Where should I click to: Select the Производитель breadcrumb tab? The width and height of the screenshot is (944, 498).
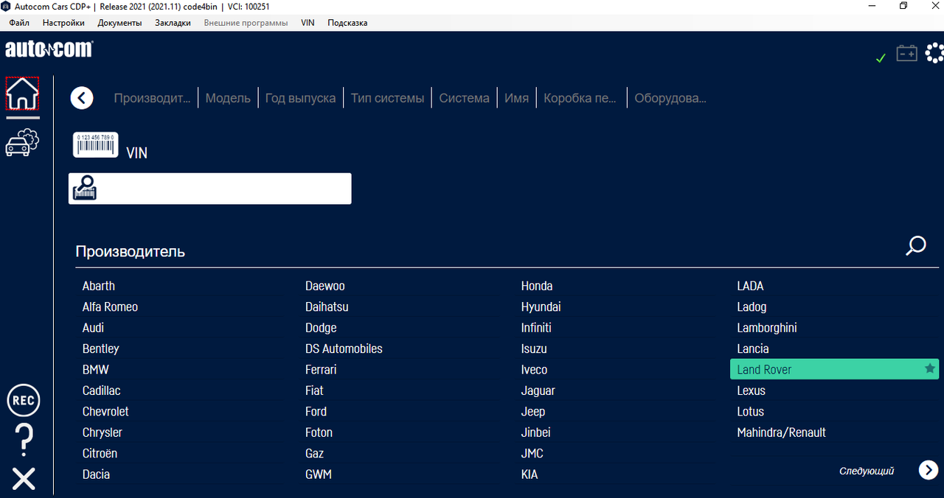pyautogui.click(x=152, y=98)
